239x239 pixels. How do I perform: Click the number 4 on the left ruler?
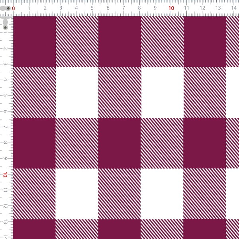click(5, 80)
